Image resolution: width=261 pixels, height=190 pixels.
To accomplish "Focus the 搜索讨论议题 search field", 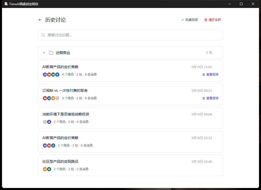I will [x=130, y=35].
